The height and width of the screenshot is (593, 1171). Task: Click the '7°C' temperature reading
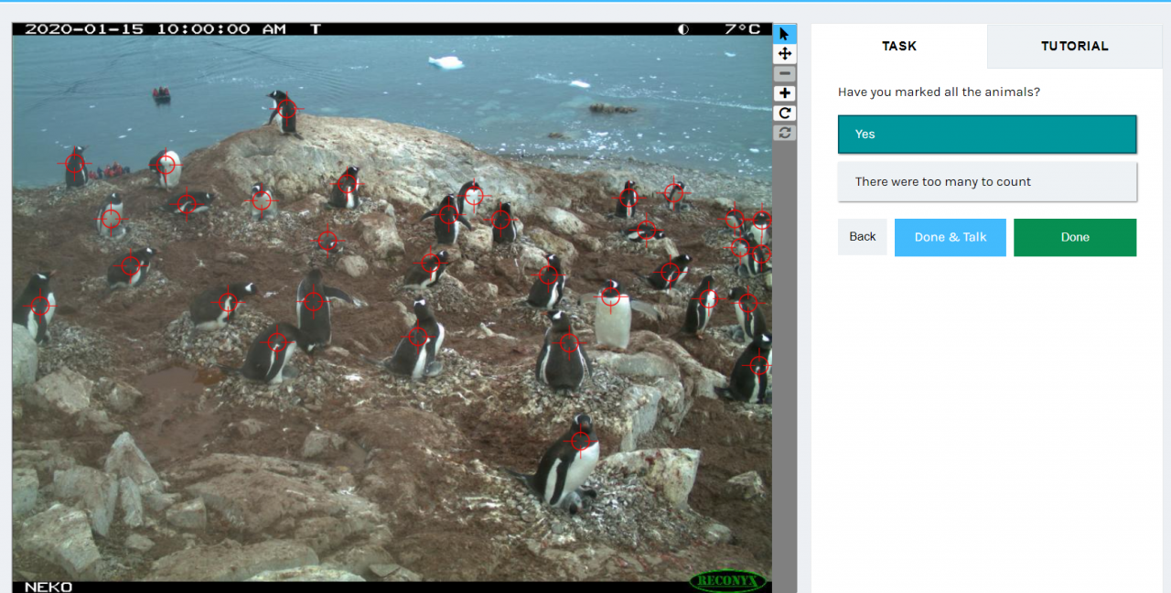point(742,29)
